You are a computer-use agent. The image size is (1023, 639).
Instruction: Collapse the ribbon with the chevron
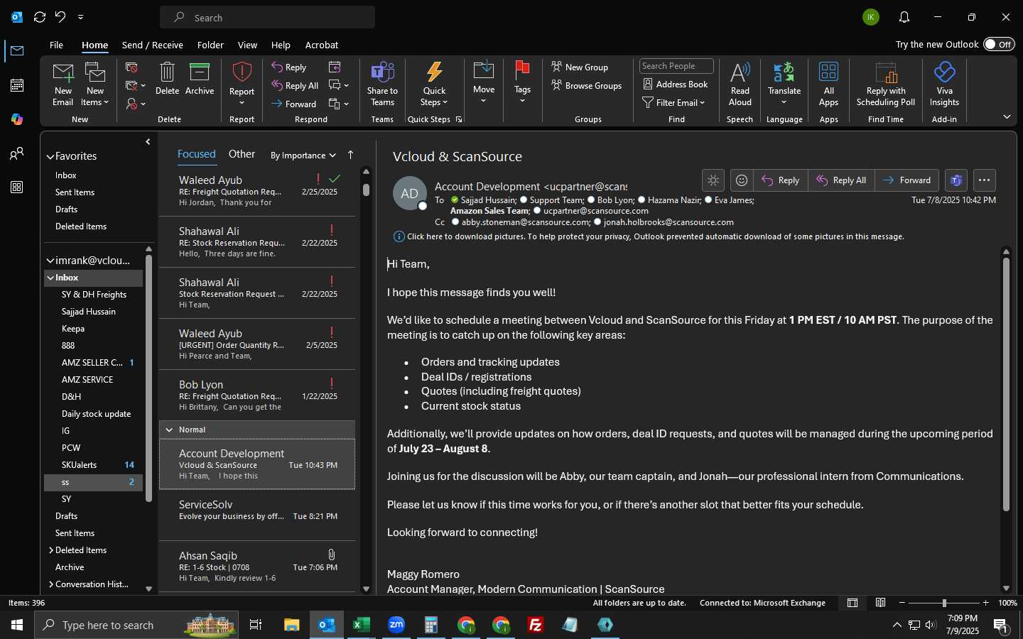point(1007,116)
